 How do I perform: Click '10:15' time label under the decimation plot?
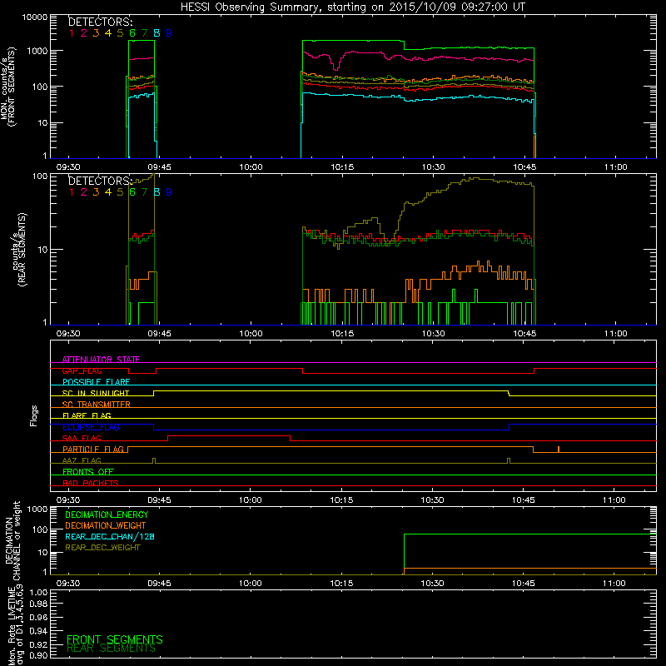[341, 584]
